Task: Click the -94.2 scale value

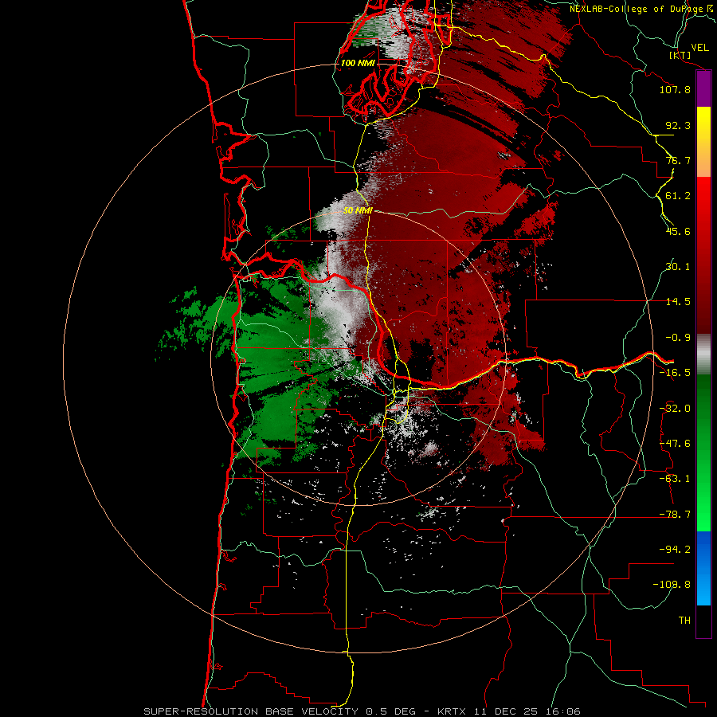Action: [x=675, y=549]
